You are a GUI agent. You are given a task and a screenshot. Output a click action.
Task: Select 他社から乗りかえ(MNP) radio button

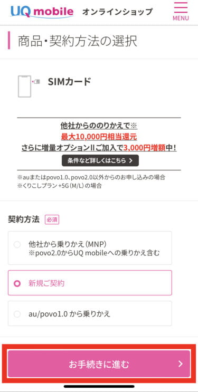point(17,244)
